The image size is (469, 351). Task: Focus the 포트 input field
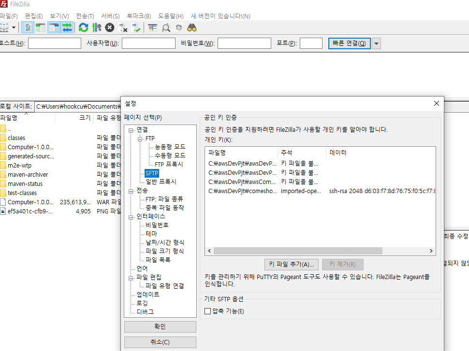pos(311,43)
